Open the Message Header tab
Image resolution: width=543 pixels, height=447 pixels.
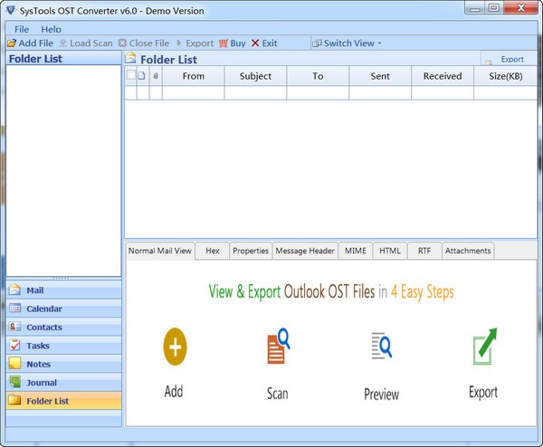[x=305, y=251]
